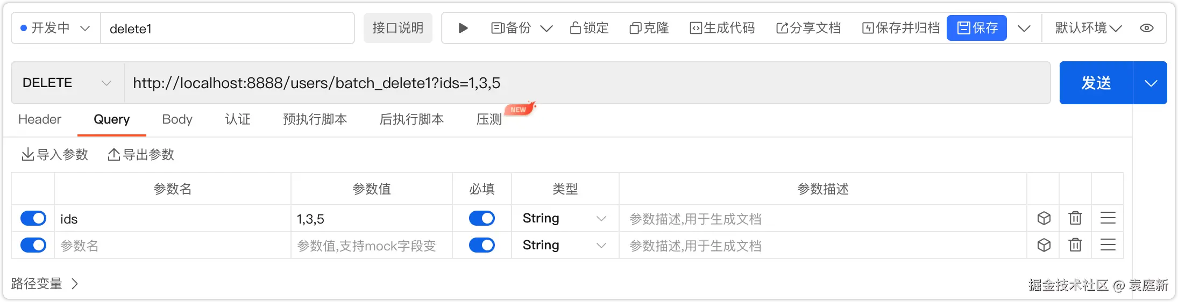Delete the ids parameter row via trash icon
The height and width of the screenshot is (302, 1178).
click(1075, 218)
